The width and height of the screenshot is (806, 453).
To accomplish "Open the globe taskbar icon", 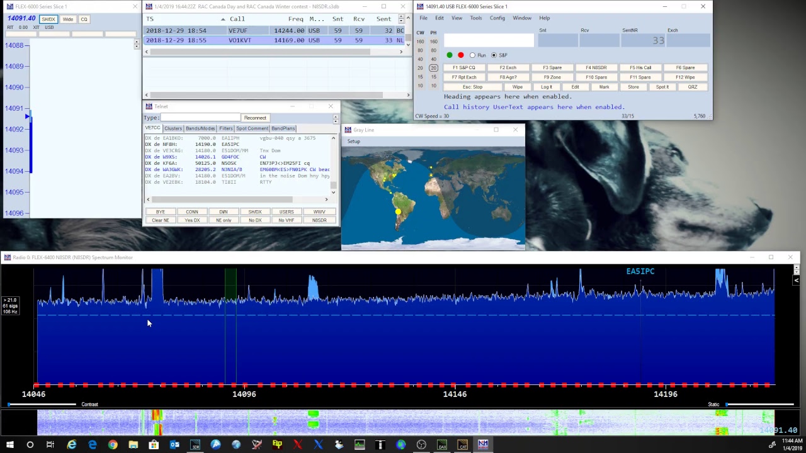I will click(400, 445).
